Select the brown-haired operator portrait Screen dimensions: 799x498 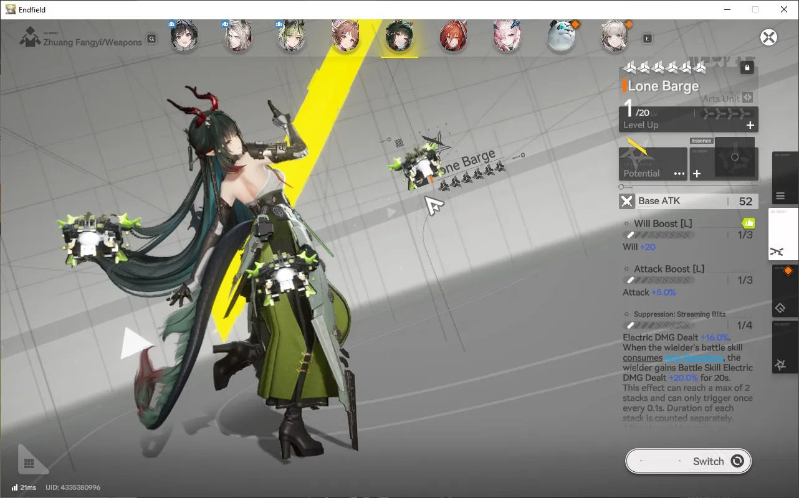345,36
